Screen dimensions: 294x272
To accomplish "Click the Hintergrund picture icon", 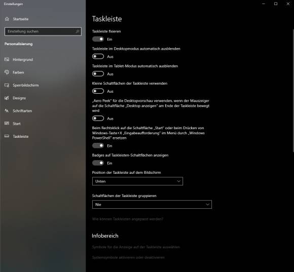I will click(x=7, y=59).
